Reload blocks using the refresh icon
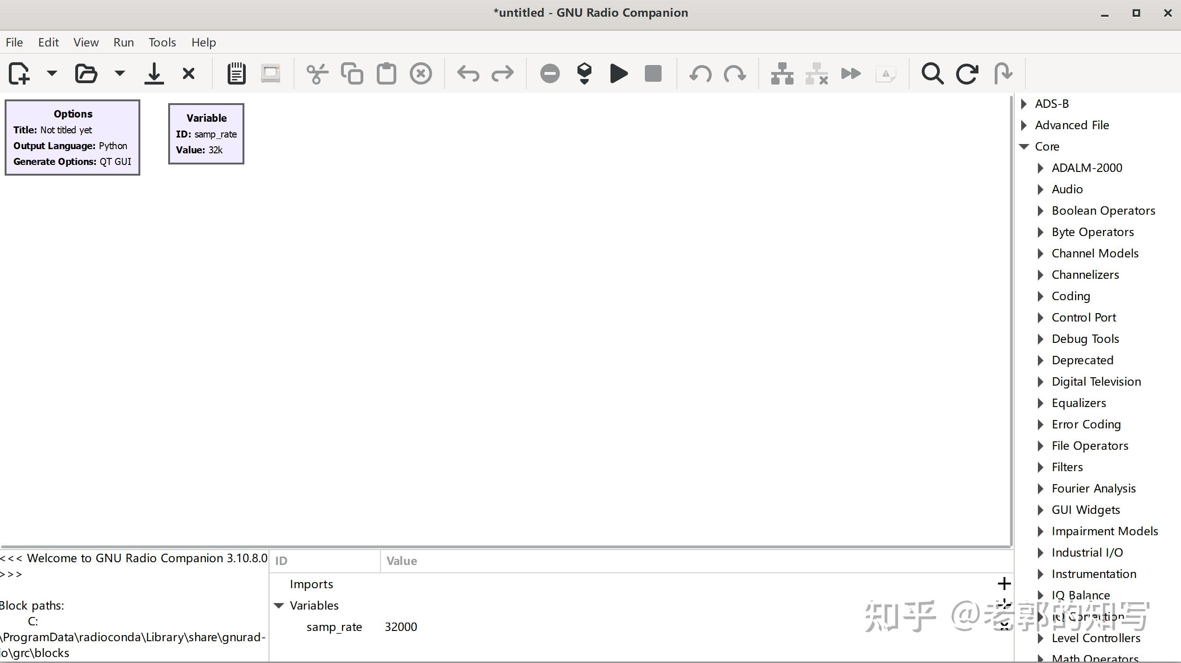This screenshot has width=1181, height=663. 967,73
